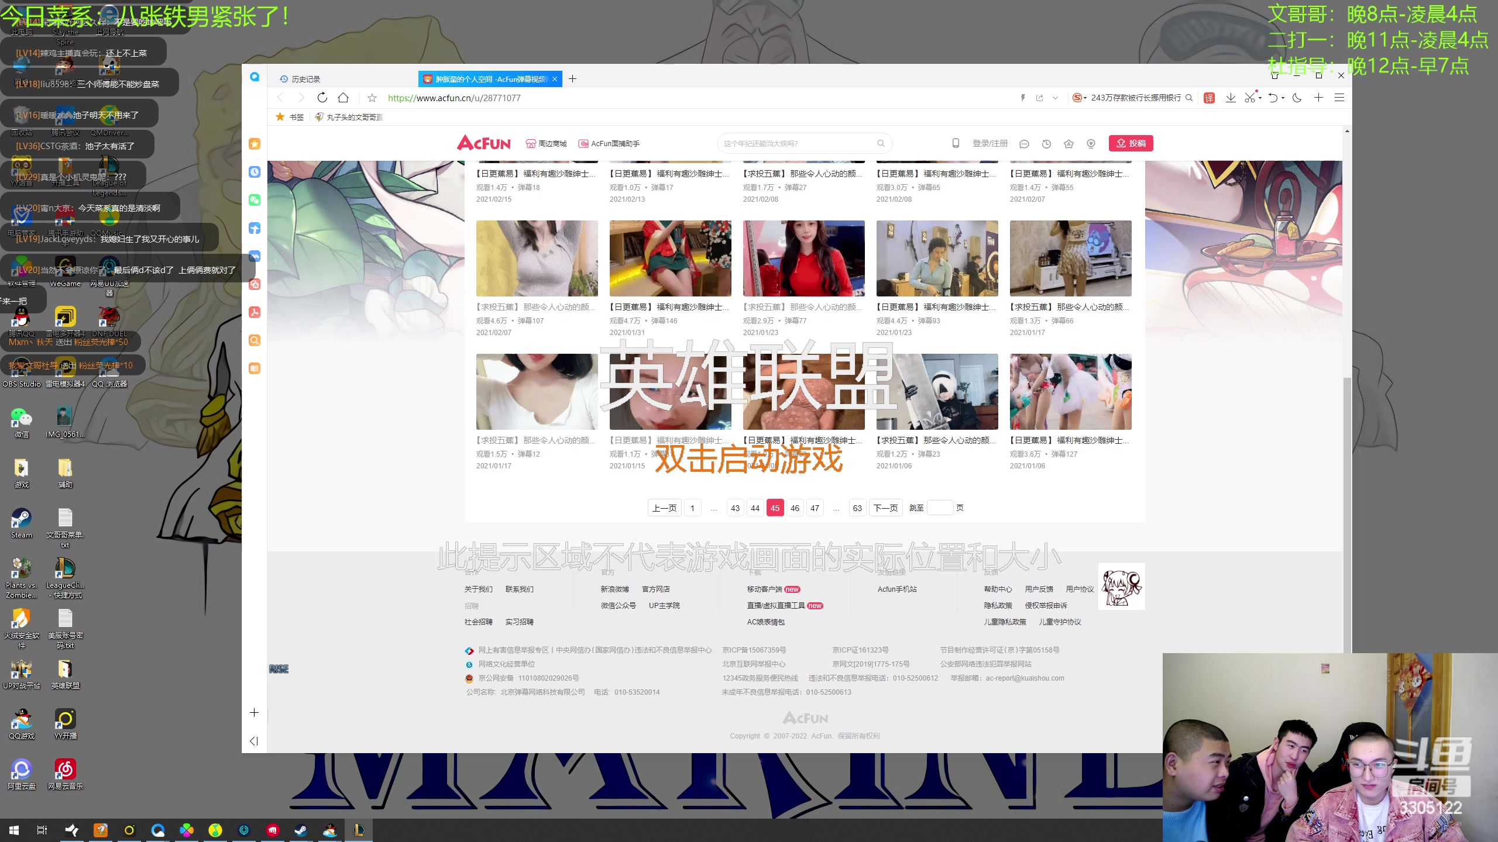This screenshot has height=842, width=1498.
Task: Open the 2021/01/31 video thumbnail
Action: pos(670,258)
